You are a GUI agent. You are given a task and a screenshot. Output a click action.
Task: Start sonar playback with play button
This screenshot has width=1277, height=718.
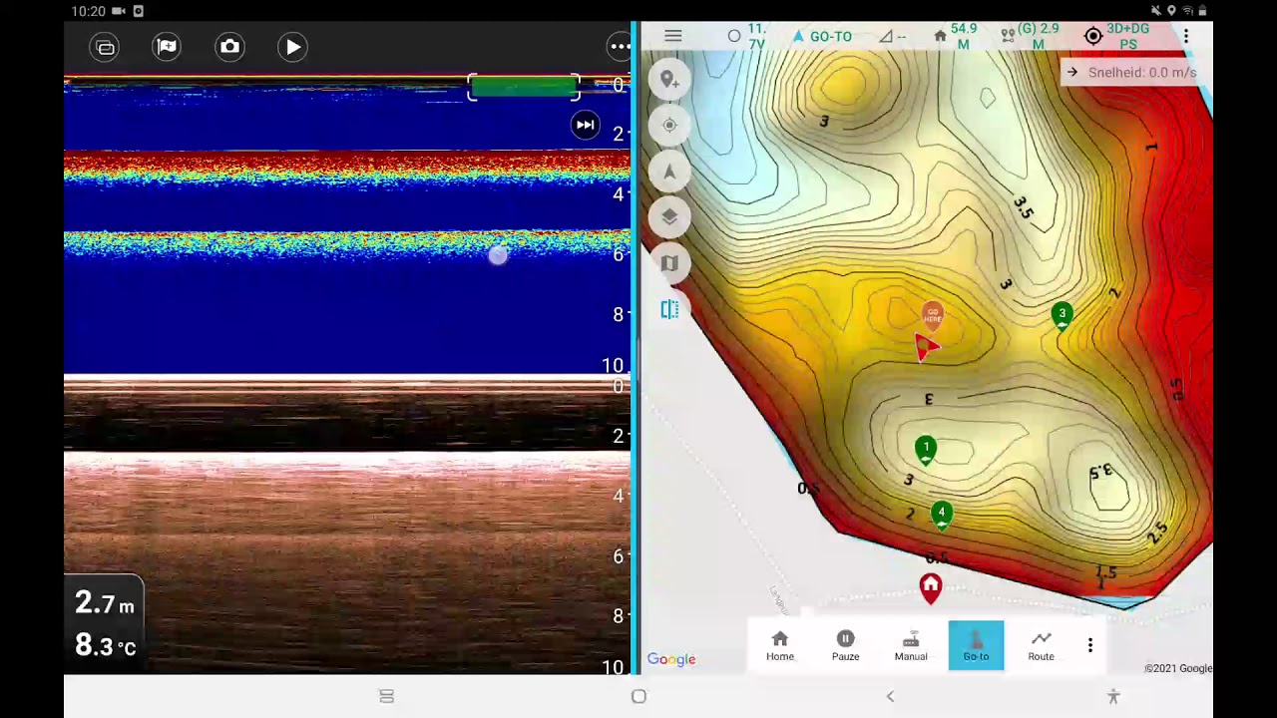tap(292, 47)
